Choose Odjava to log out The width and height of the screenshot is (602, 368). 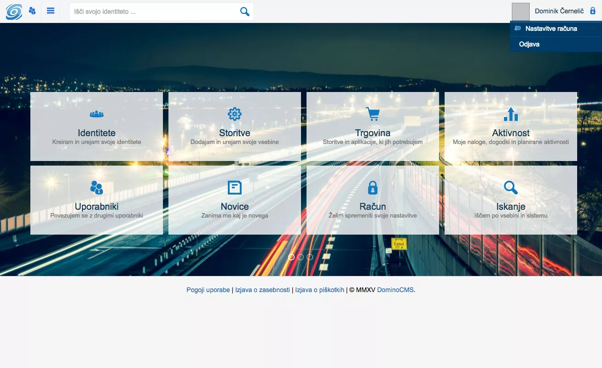529,45
